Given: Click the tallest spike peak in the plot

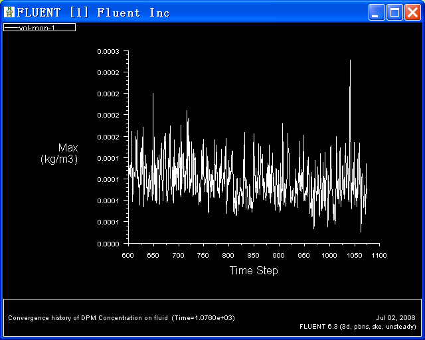Looking at the screenshot, I should click(x=350, y=60).
